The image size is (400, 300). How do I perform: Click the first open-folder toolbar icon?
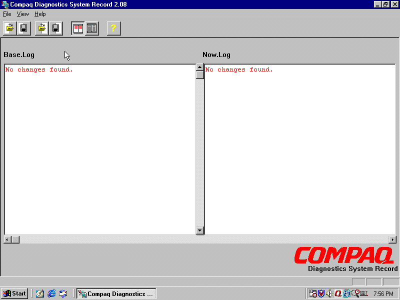(x=10, y=28)
